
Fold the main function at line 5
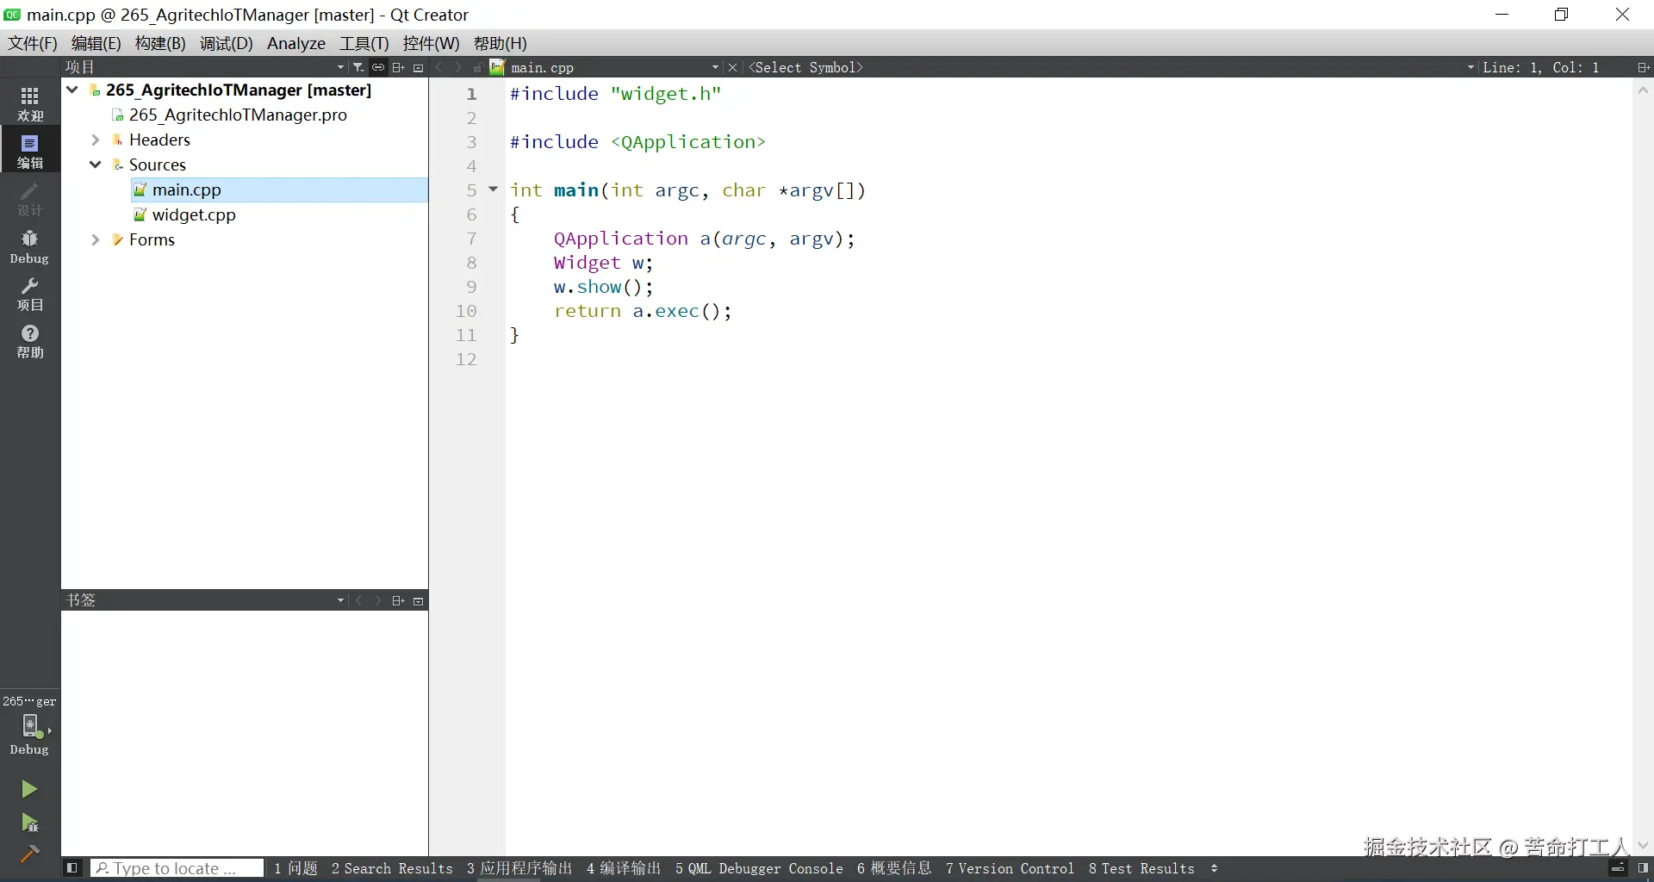(494, 189)
